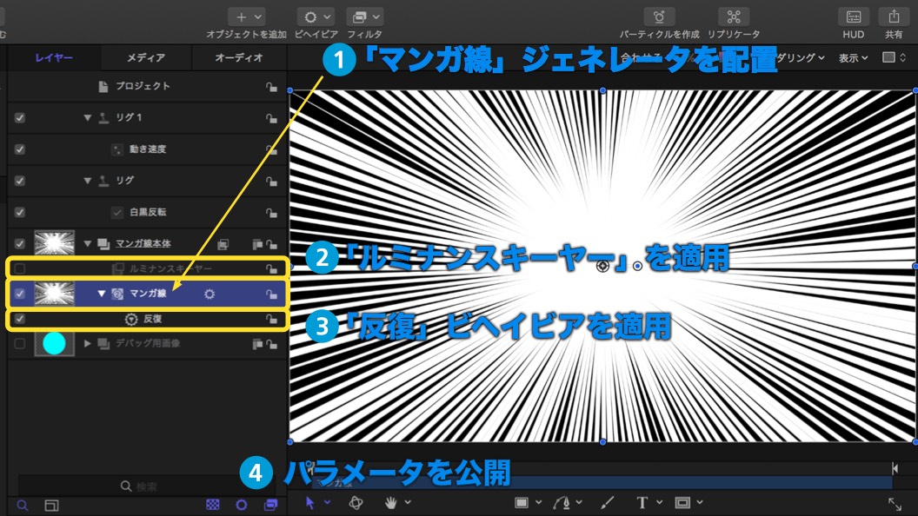
Task: Click the magnifier search icon at bottom-left
Action: (x=23, y=506)
